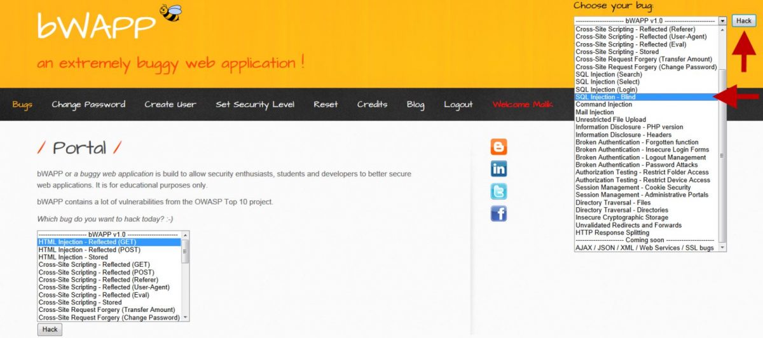763x338 pixels.
Task: Open the Blog menu link
Action: coord(415,104)
